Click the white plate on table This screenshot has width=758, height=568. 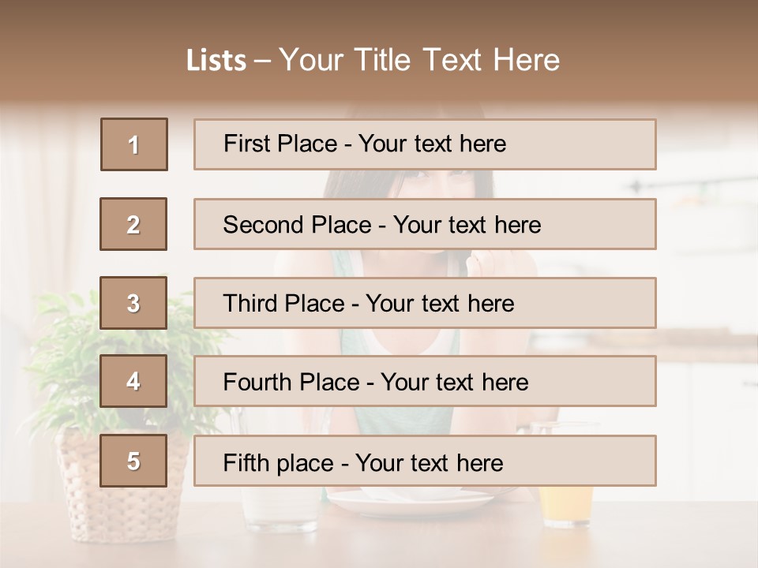point(411,502)
